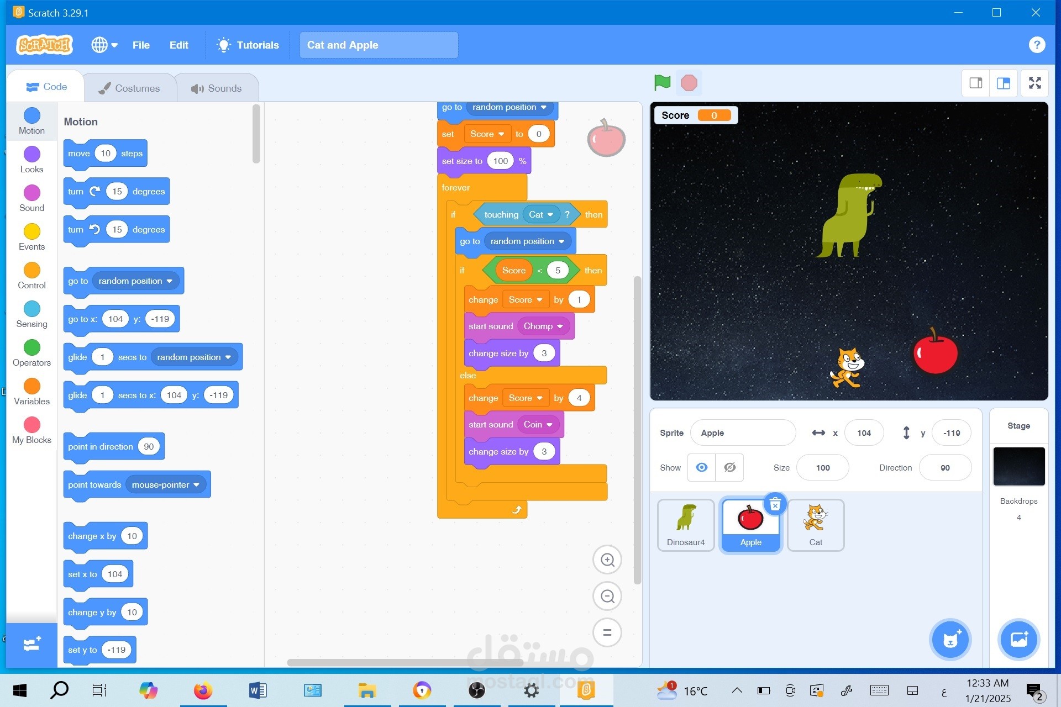The height and width of the screenshot is (707, 1061).
Task: Hide sprite using crossed-eye toggle
Action: tap(729, 467)
